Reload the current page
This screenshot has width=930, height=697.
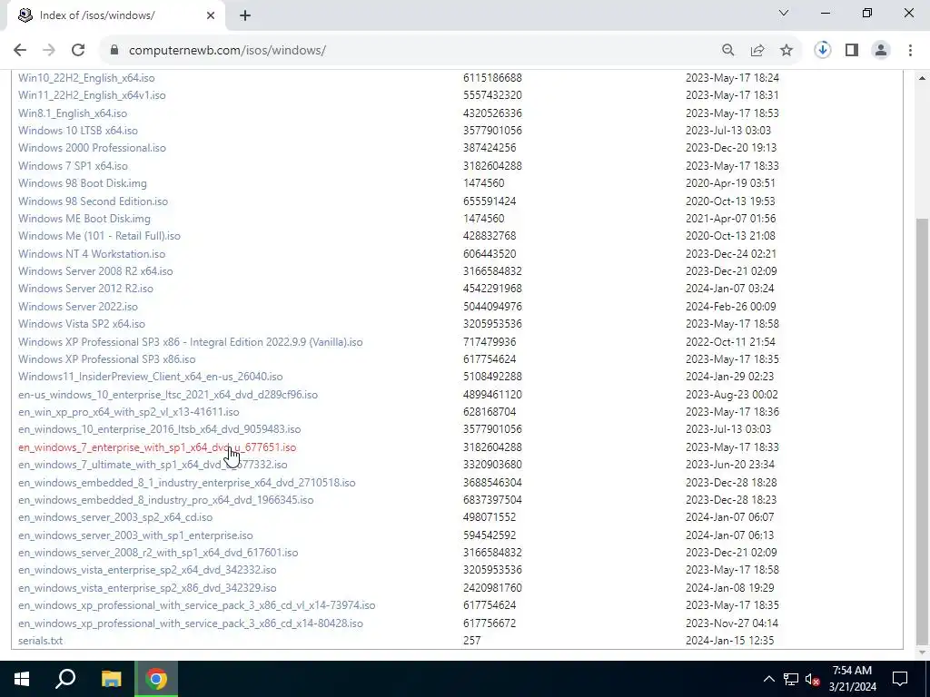tap(78, 51)
